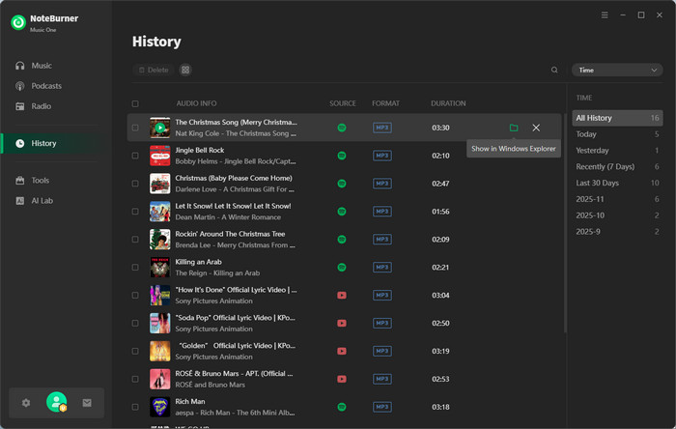
Task: Tick checkbox for Rockin' Around The Christmas Tree
Action: tap(135, 240)
